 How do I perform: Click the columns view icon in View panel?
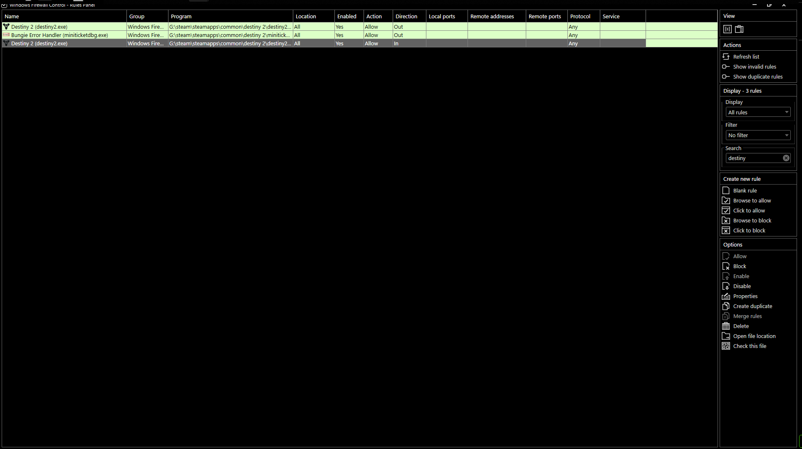point(728,29)
